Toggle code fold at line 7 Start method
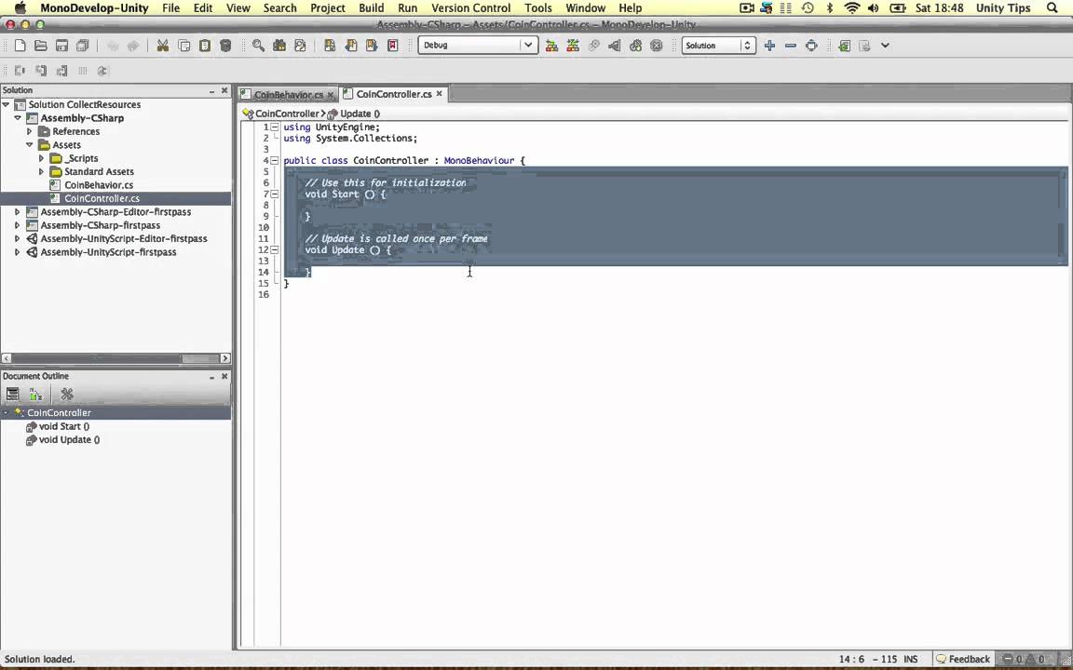The height and width of the screenshot is (670, 1073). click(275, 194)
